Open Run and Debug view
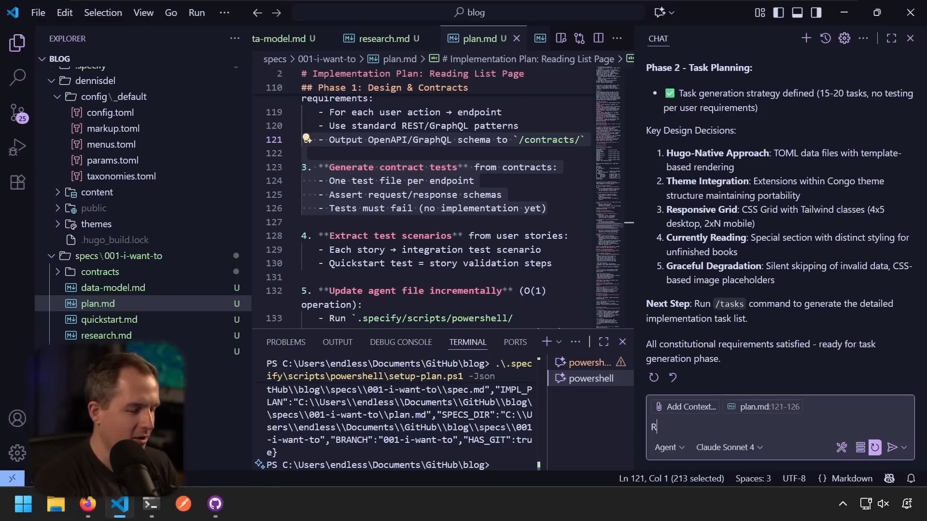927x521 pixels. click(17, 147)
